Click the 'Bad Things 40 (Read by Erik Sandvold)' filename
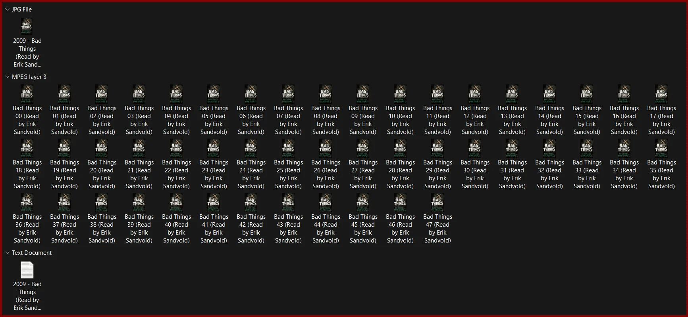This screenshot has height=317, width=688. click(x=176, y=229)
